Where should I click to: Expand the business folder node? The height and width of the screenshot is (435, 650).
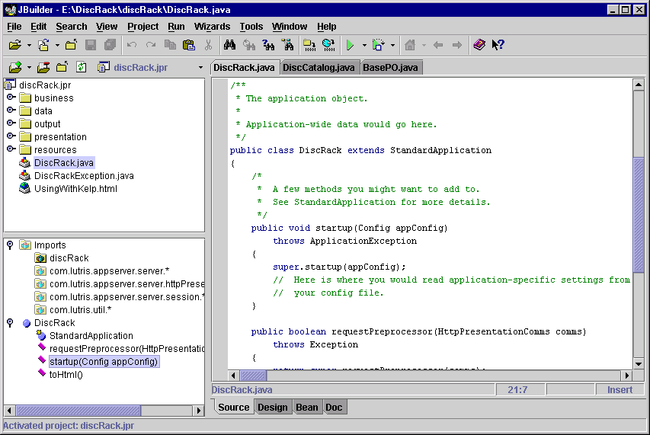11,98
